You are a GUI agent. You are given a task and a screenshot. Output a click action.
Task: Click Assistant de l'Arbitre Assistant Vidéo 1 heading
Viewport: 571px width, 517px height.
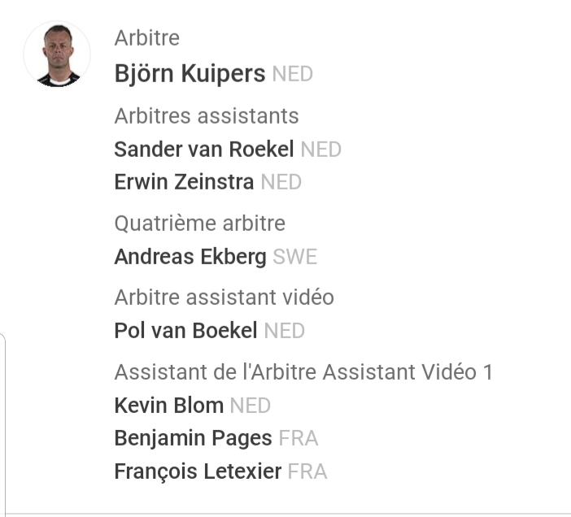coord(303,372)
